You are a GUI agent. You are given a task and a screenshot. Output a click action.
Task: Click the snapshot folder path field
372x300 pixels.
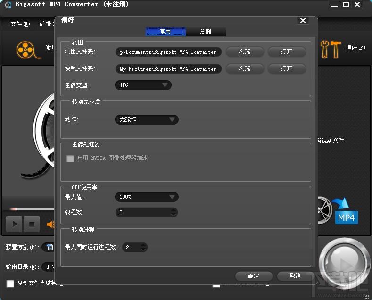(168, 69)
